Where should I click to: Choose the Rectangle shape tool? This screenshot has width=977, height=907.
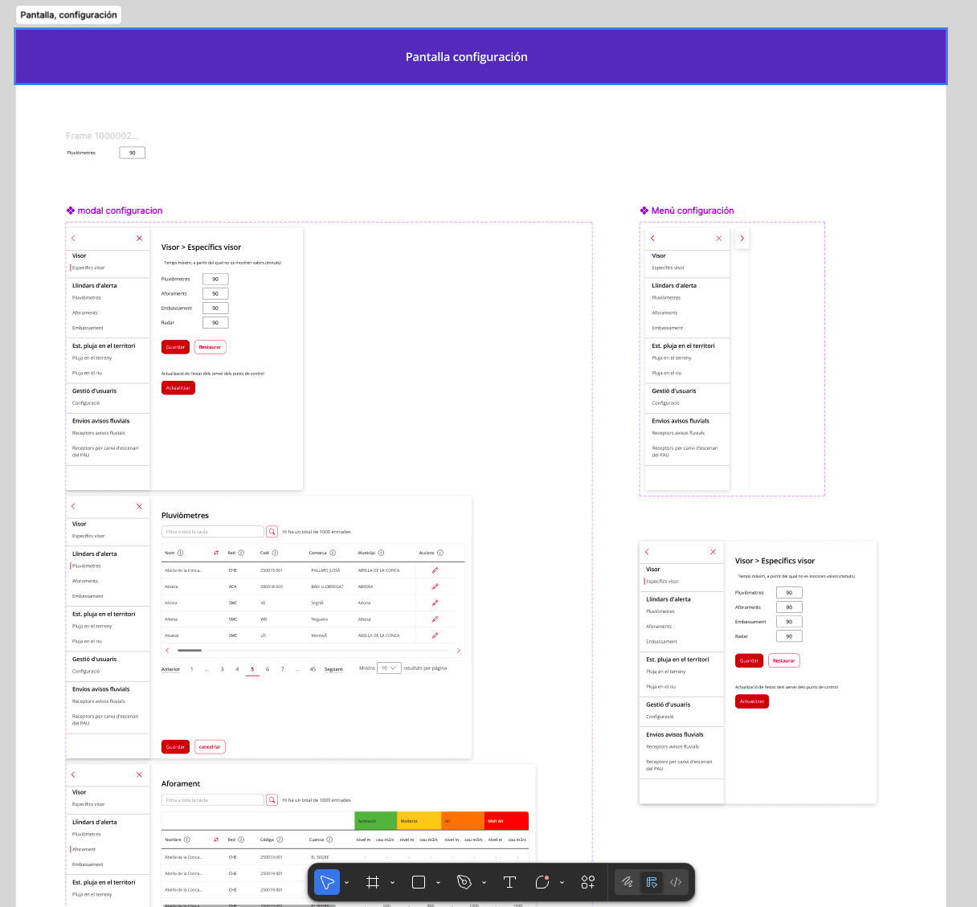click(x=419, y=882)
